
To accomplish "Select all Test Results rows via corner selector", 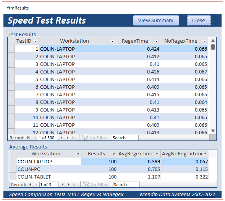I will (11, 41).
